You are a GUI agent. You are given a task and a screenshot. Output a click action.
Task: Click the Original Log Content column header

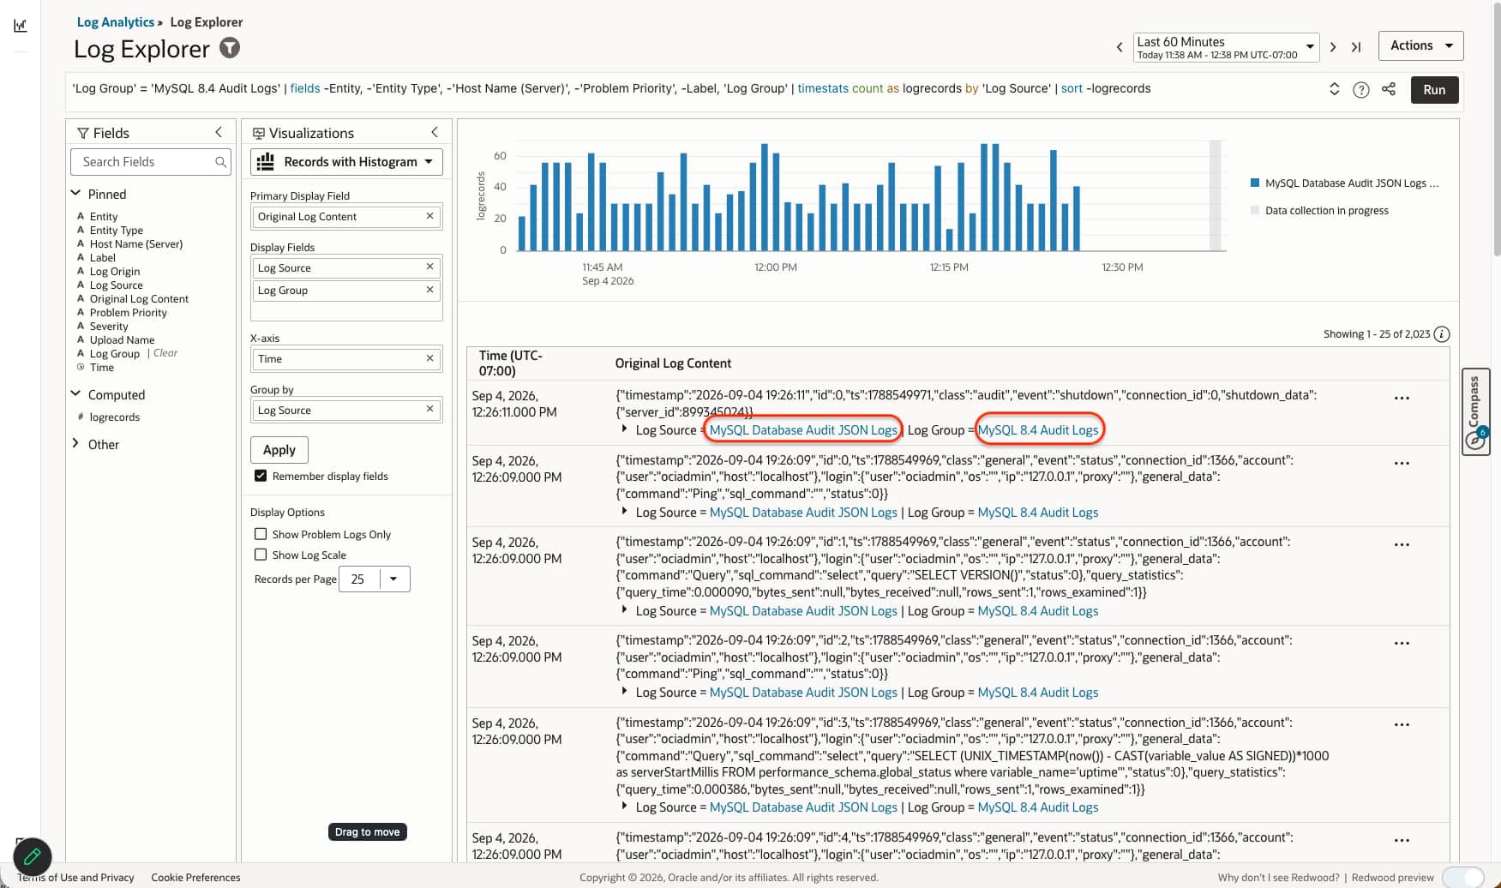pos(673,363)
